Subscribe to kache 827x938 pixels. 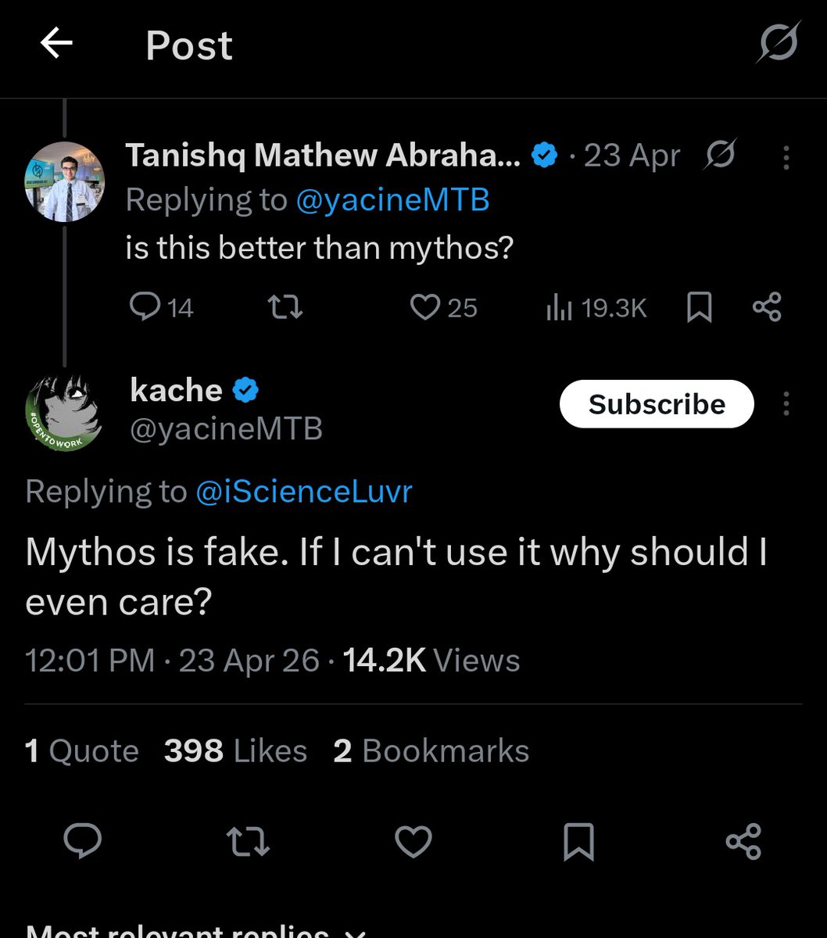[x=657, y=404]
